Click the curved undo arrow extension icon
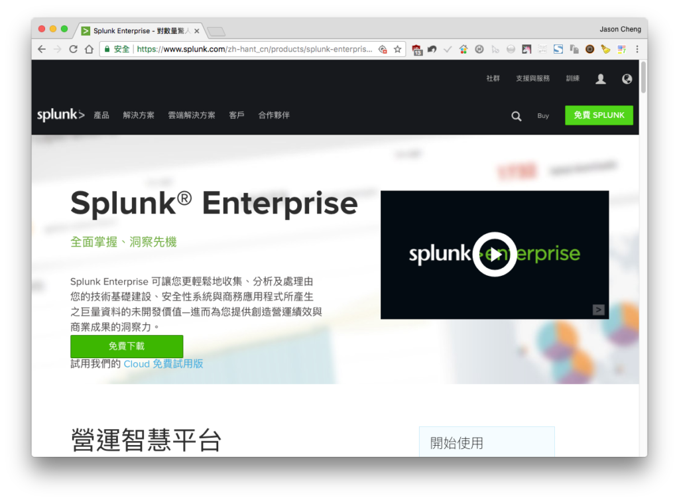 click(x=432, y=49)
